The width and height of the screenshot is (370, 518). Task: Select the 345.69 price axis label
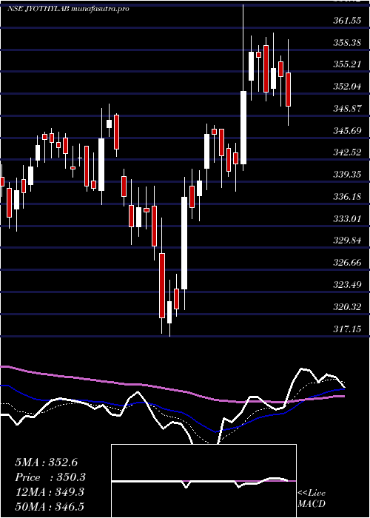click(x=346, y=131)
